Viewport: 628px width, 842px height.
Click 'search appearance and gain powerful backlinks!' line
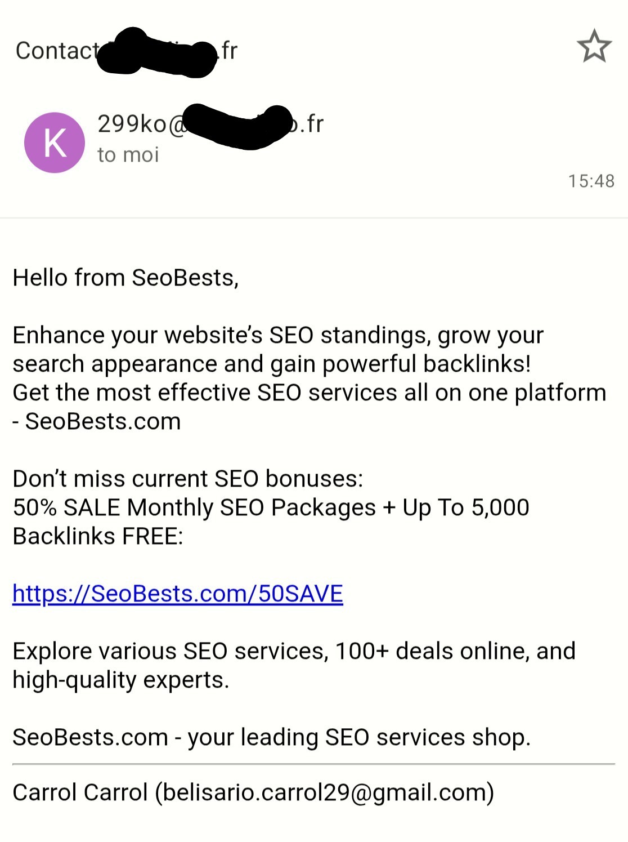pyautogui.click(x=272, y=364)
